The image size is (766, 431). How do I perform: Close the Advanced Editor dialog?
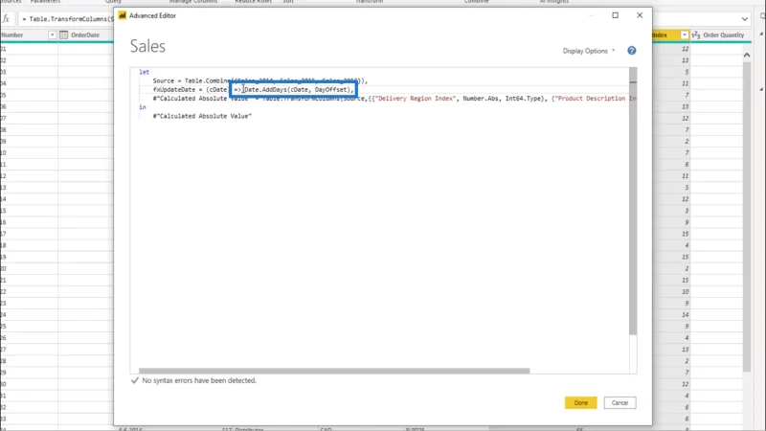click(x=640, y=15)
